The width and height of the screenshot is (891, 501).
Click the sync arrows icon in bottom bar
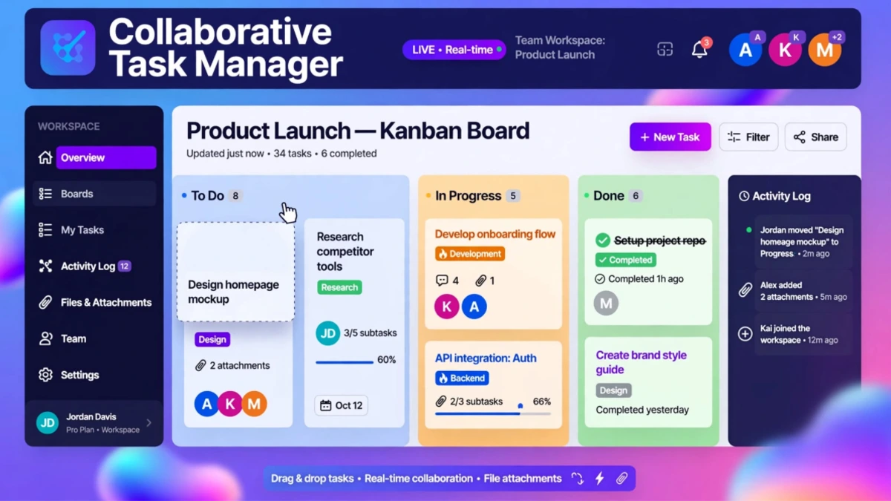point(577,479)
